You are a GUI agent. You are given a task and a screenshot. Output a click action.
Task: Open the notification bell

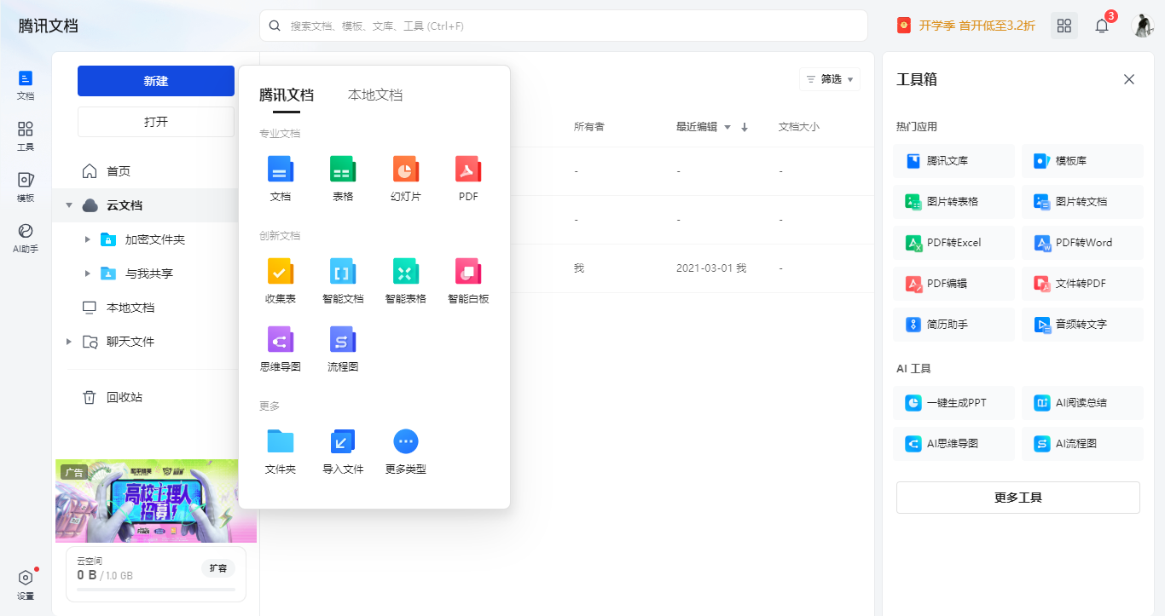(x=1101, y=26)
